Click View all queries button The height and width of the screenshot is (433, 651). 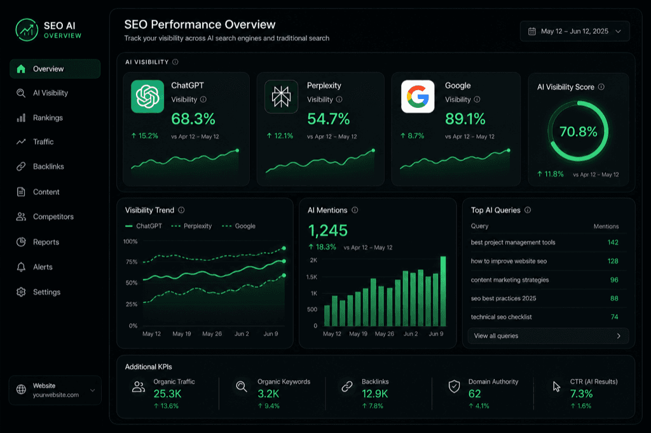[x=548, y=336]
